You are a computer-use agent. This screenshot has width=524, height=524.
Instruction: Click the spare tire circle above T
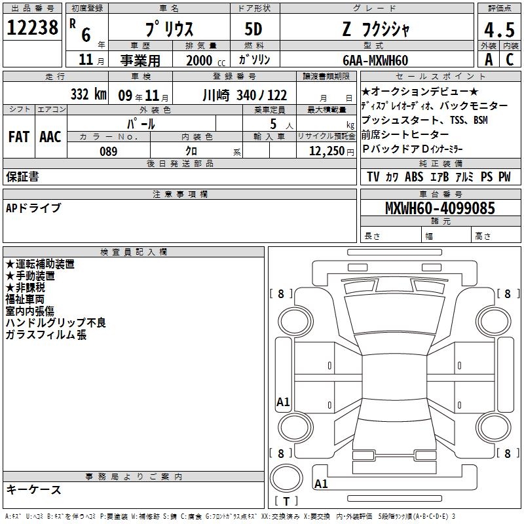click(x=286, y=478)
